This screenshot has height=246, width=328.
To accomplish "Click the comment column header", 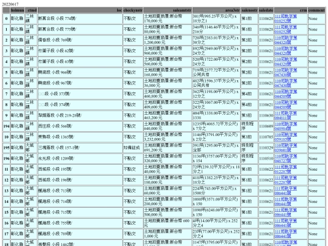I will coord(316,10).
